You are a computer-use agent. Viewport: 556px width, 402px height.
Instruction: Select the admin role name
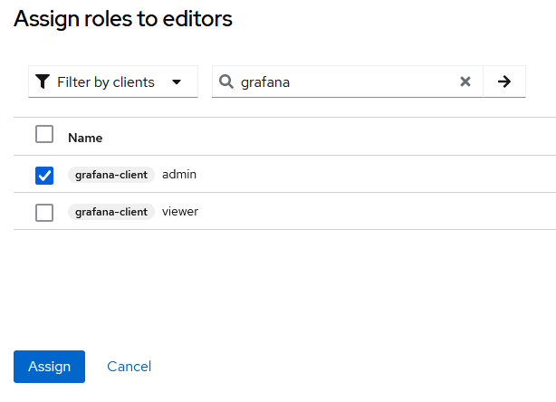pos(179,174)
